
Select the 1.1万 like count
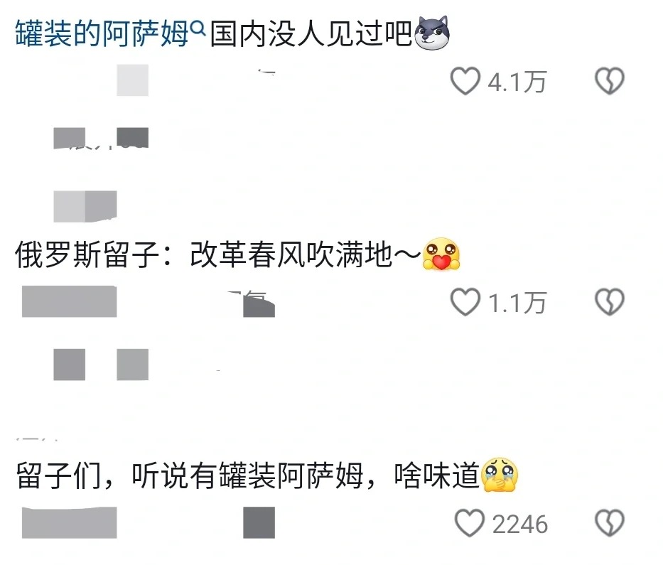pyautogui.click(x=517, y=303)
